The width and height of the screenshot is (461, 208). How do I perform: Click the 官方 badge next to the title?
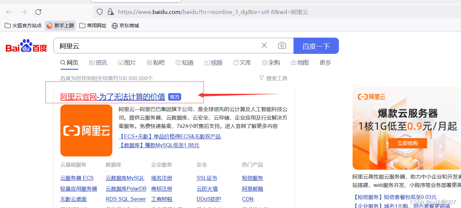175,97
